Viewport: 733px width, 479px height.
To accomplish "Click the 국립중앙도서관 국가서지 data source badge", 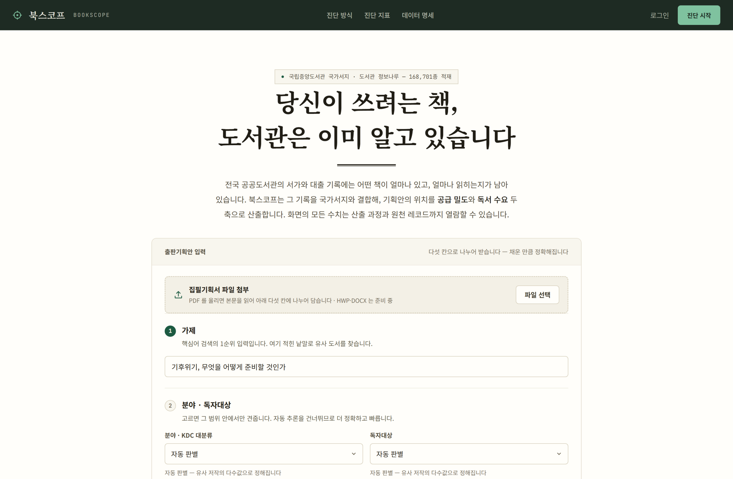I will coord(366,77).
